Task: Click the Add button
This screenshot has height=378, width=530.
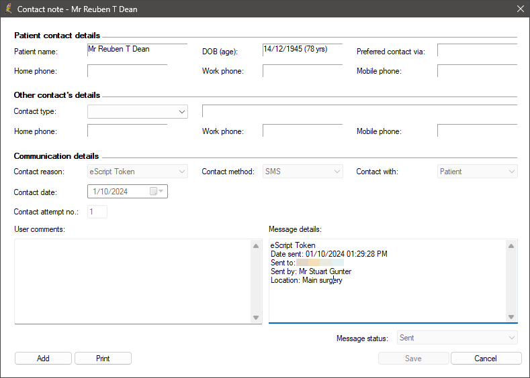Action: (43, 358)
